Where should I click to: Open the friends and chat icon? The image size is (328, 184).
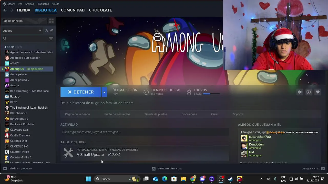click(x=323, y=168)
